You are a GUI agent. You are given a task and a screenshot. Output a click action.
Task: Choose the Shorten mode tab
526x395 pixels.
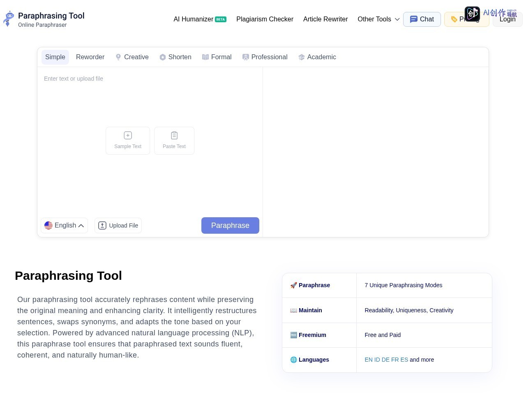[175, 57]
